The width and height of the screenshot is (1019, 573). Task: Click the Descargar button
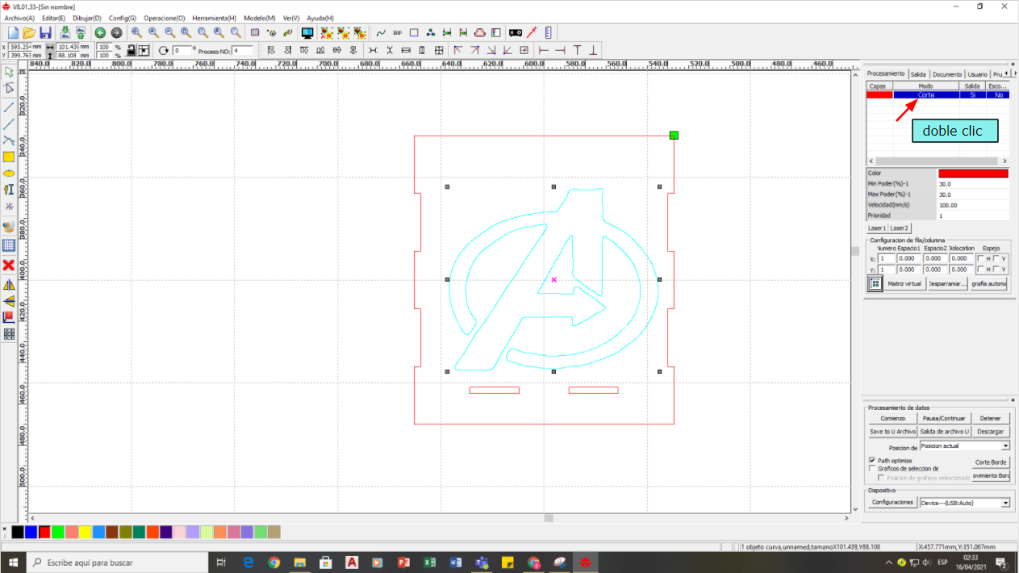[x=990, y=432]
